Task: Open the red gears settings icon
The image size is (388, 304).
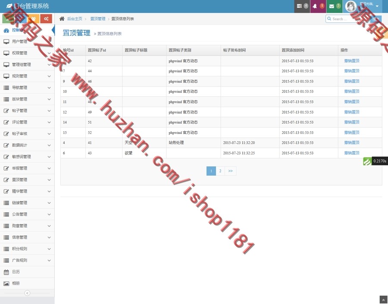Action: tap(46, 19)
